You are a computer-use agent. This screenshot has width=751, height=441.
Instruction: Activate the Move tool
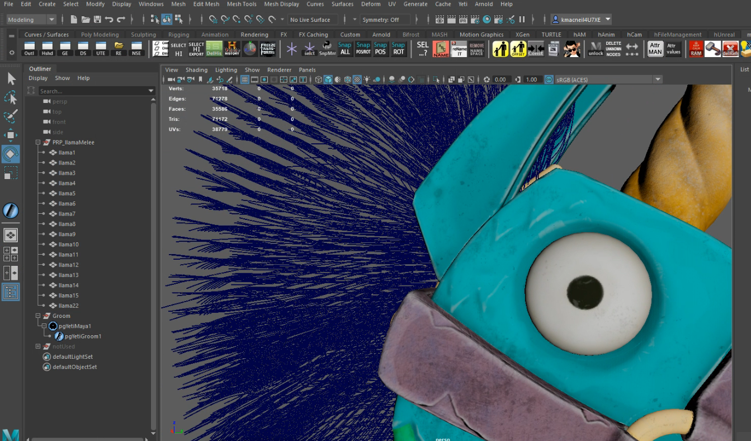(11, 135)
